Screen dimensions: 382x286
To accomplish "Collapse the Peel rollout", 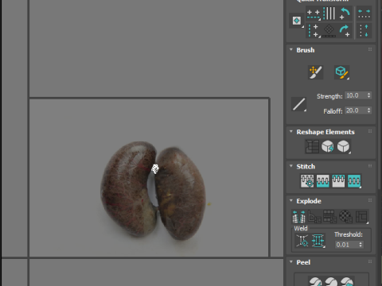I will tap(291, 261).
